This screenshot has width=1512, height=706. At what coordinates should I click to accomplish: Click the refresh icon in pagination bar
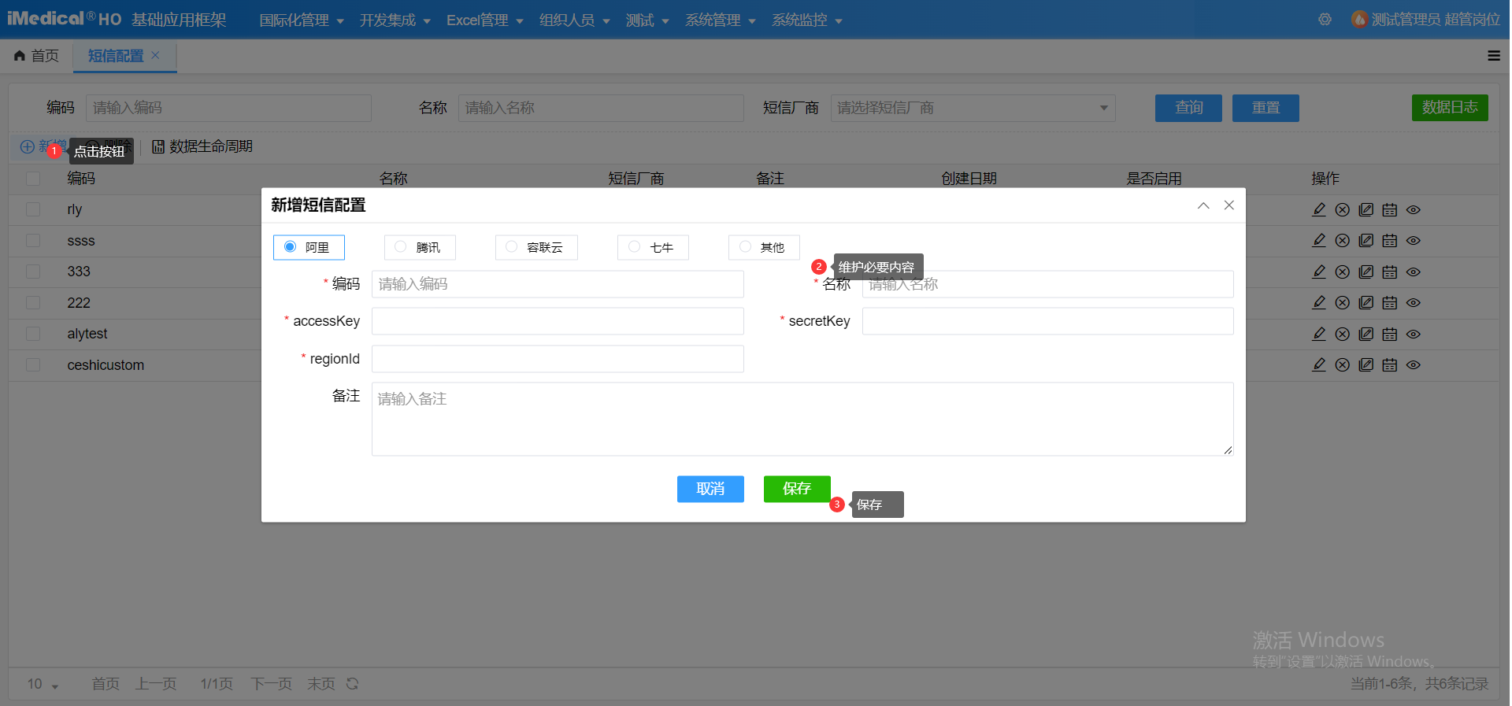coord(353,684)
